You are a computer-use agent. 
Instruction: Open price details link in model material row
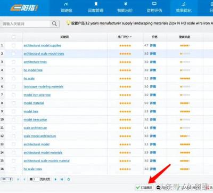[153, 103]
